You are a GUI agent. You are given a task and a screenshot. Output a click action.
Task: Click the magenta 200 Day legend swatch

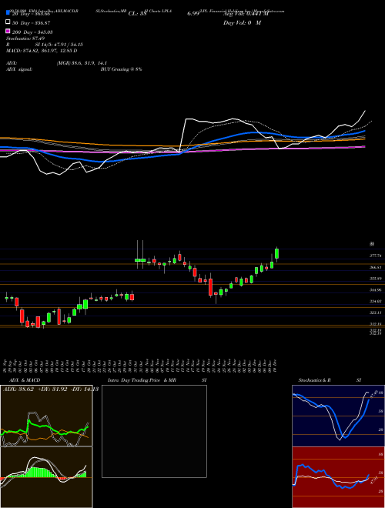pos(8,31)
